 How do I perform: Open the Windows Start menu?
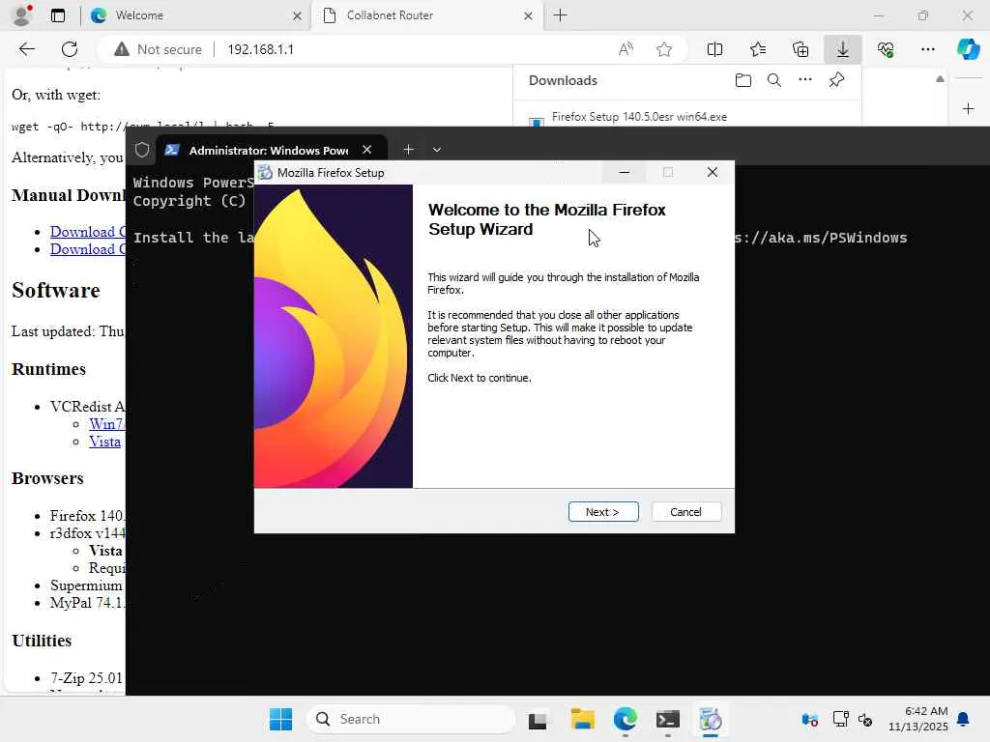click(x=281, y=719)
